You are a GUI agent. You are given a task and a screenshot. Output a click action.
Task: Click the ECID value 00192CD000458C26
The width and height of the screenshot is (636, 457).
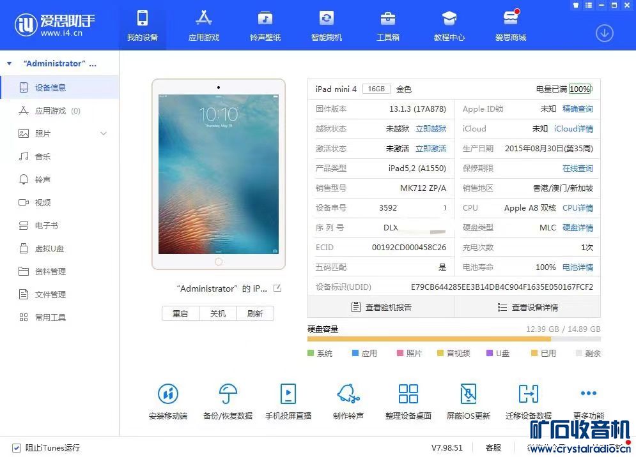(409, 248)
